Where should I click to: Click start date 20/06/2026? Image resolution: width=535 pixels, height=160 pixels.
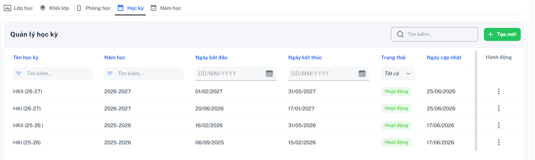(x=209, y=109)
